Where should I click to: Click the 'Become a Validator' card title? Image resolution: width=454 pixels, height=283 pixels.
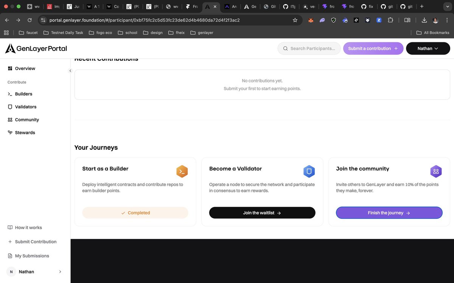pos(235,169)
